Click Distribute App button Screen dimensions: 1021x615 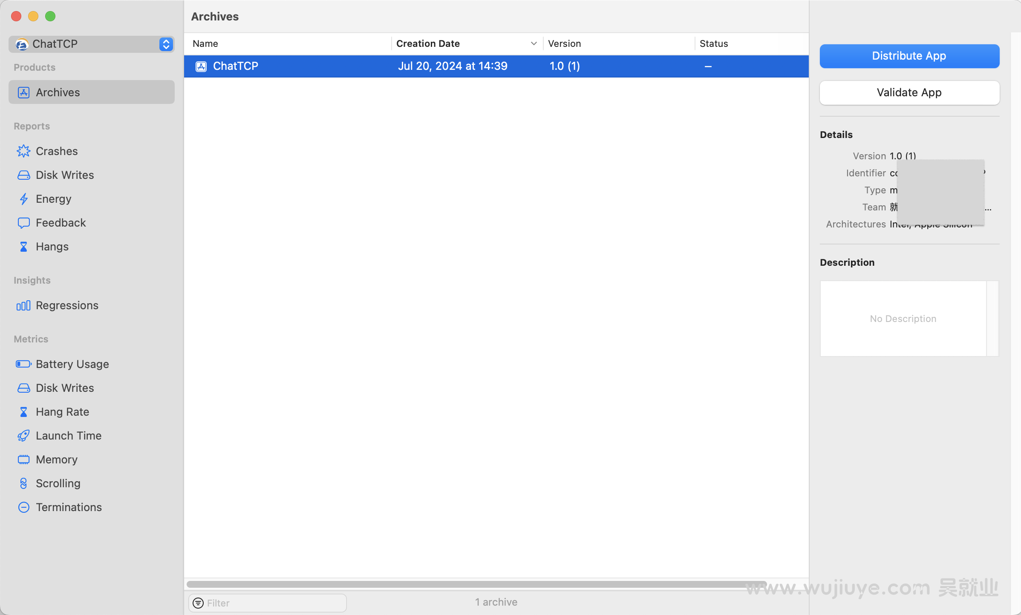(909, 56)
